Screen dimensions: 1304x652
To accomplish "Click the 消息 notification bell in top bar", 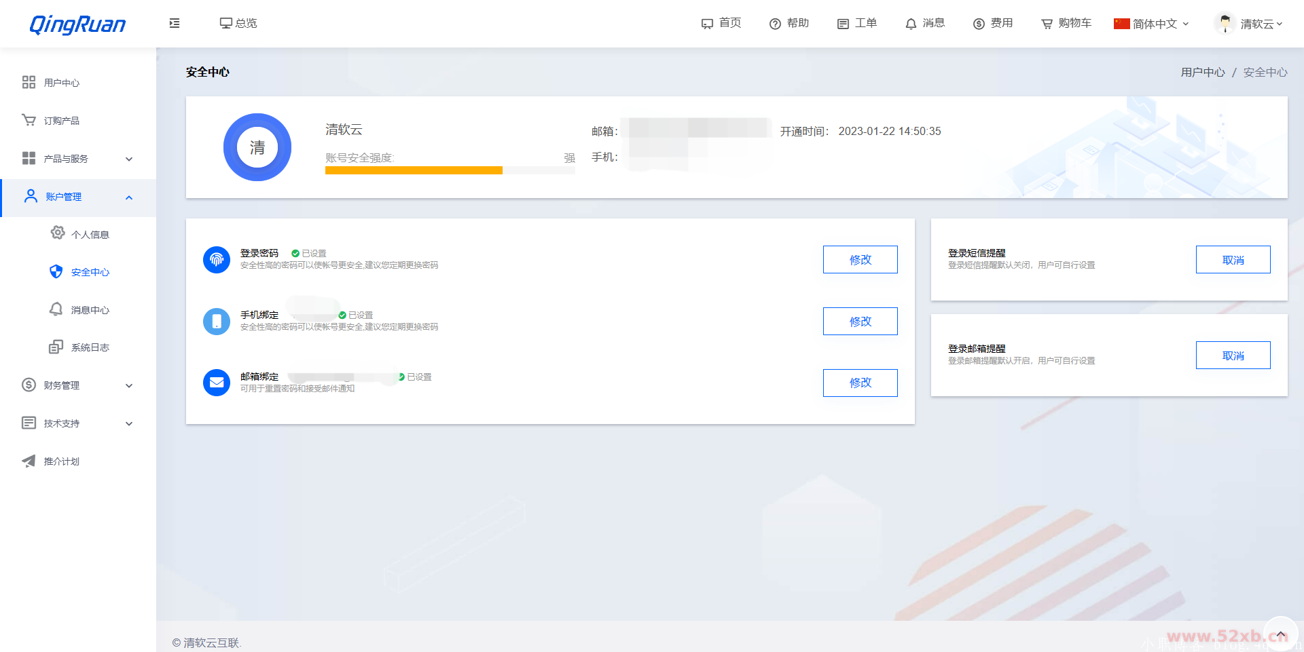I will click(911, 23).
